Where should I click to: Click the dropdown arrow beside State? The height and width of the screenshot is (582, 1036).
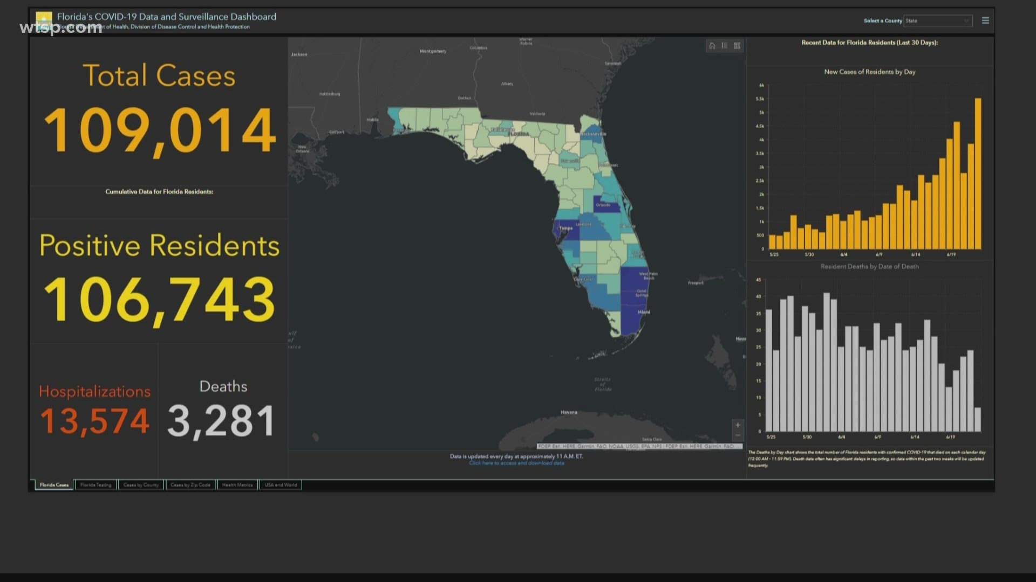[966, 20]
